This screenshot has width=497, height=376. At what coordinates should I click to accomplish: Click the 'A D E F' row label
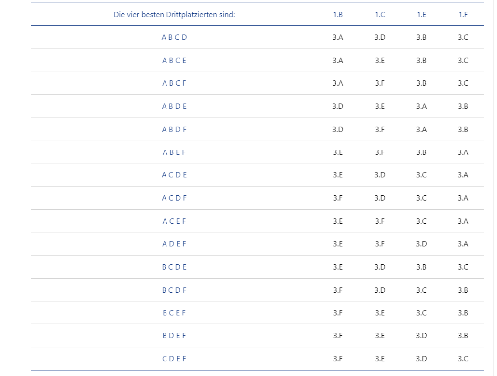coord(174,244)
